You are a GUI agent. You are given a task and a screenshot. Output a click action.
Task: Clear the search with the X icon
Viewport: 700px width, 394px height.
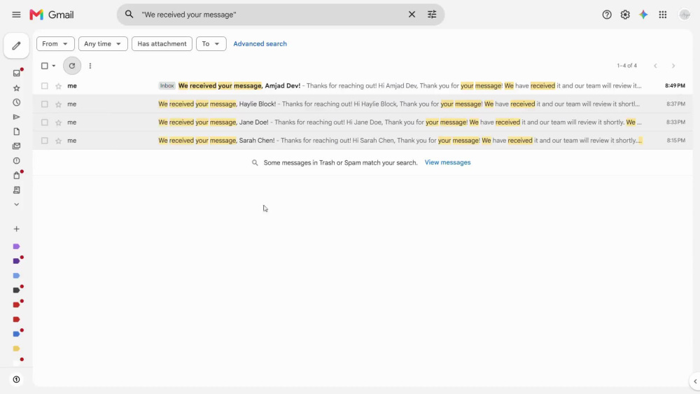(412, 14)
